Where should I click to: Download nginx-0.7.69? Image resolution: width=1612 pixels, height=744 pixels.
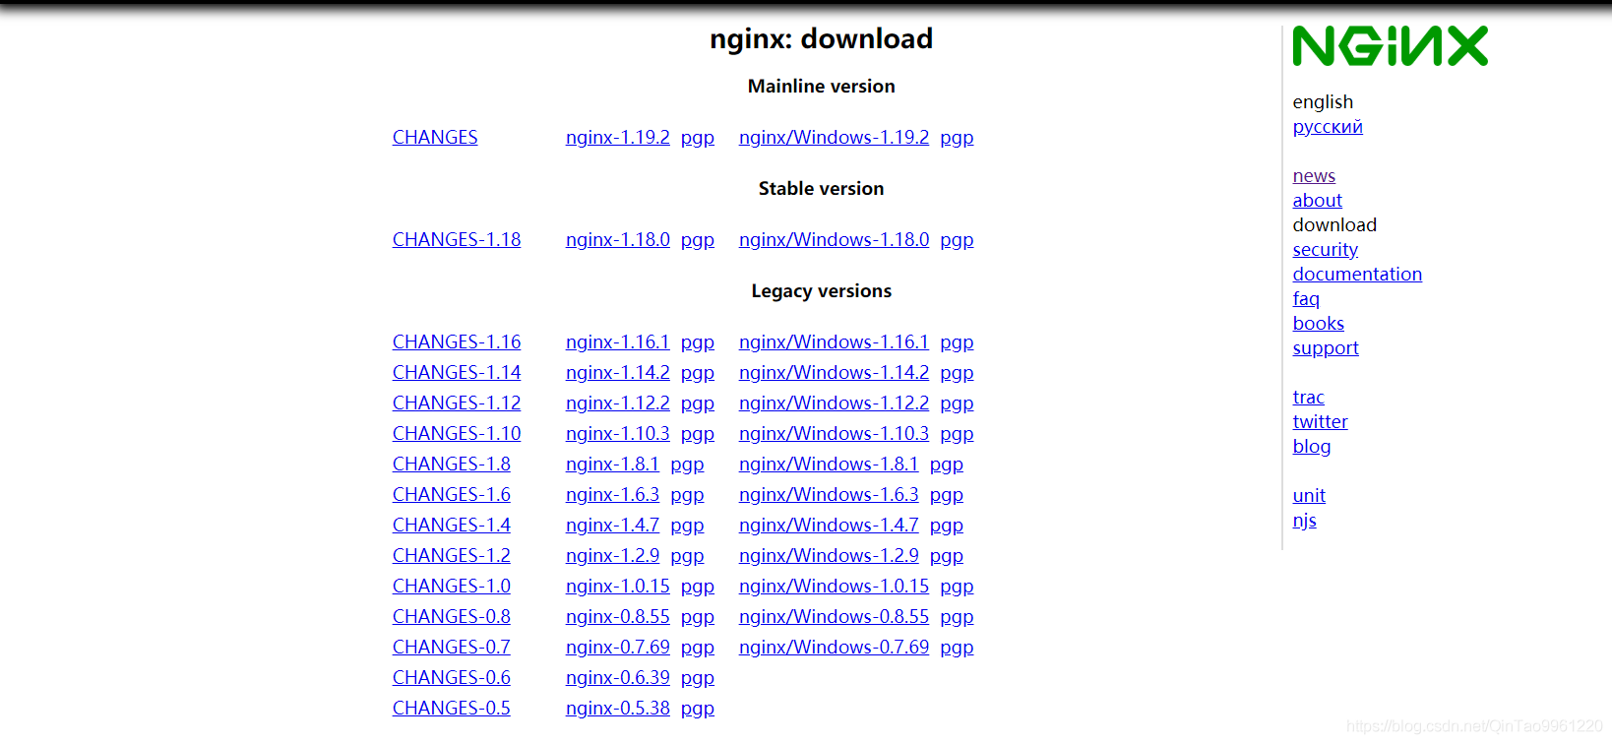[x=618, y=648]
